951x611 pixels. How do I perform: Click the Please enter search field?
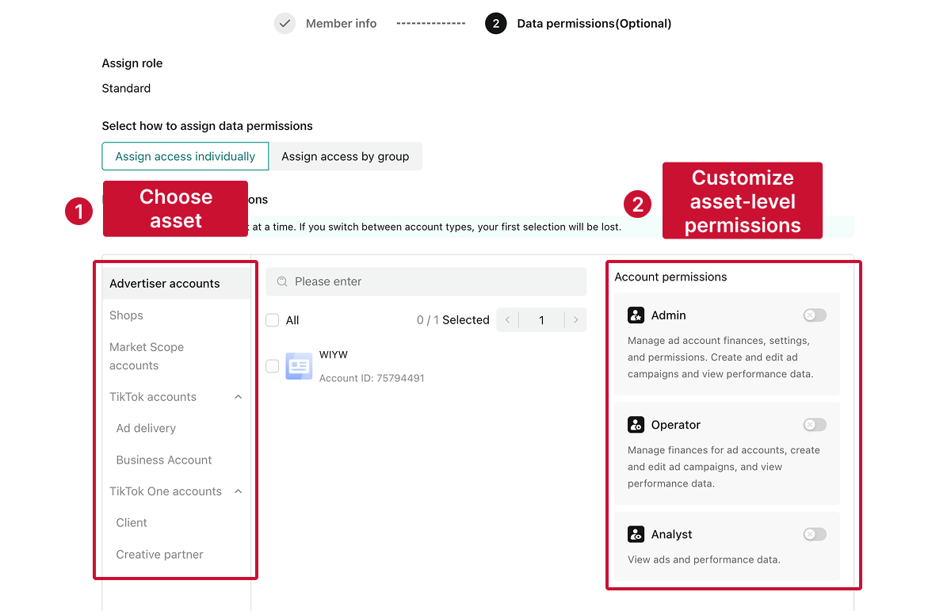tap(426, 281)
